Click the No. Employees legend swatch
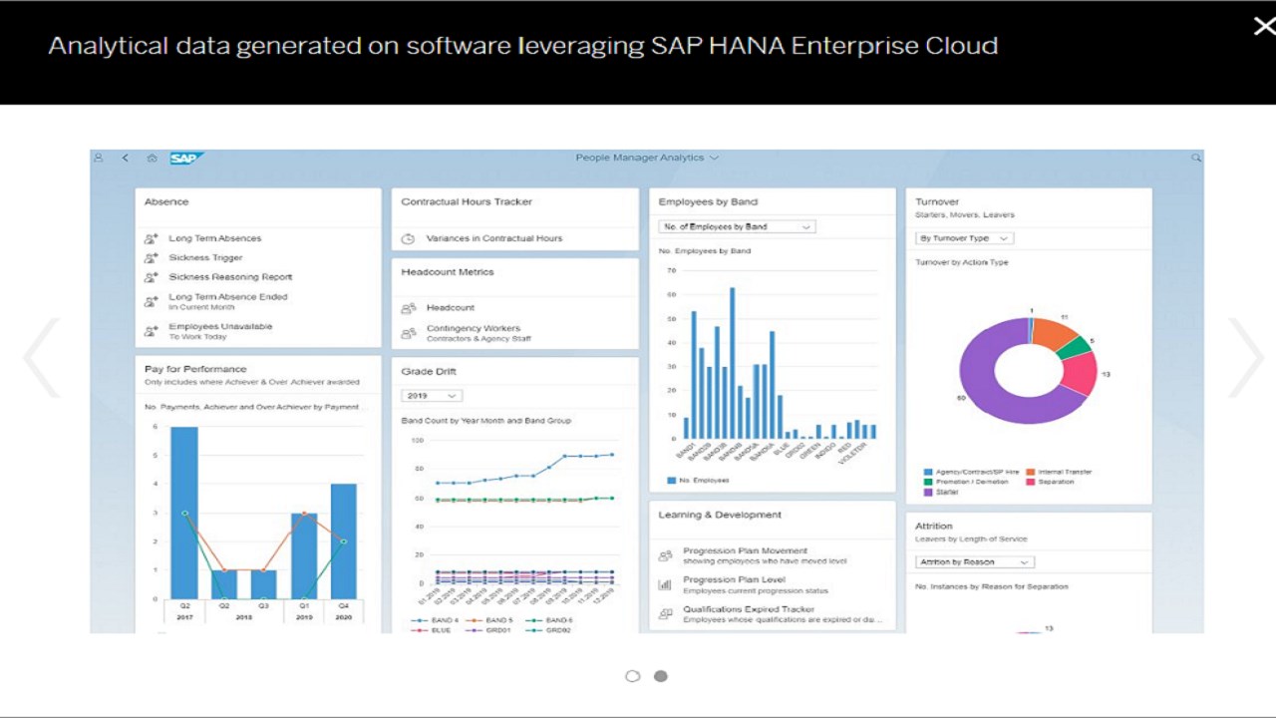The height and width of the screenshot is (718, 1276). click(671, 481)
